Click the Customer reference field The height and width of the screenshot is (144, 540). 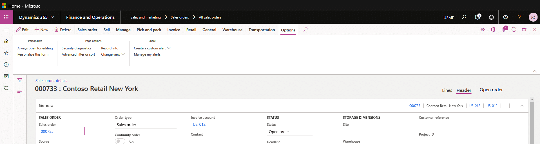[x=450, y=125]
